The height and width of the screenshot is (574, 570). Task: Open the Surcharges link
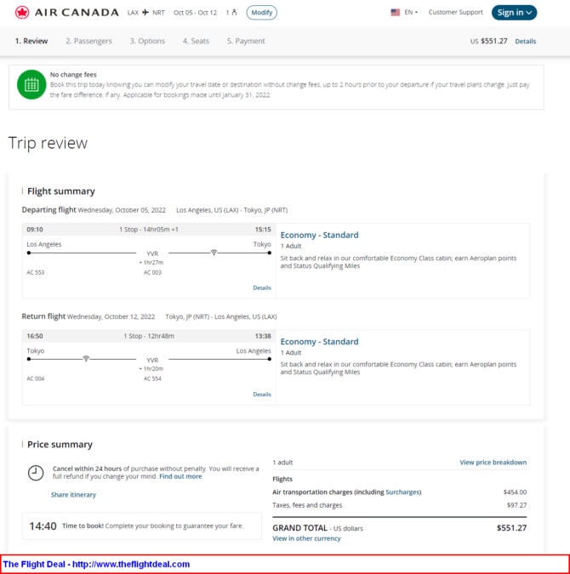pos(402,492)
